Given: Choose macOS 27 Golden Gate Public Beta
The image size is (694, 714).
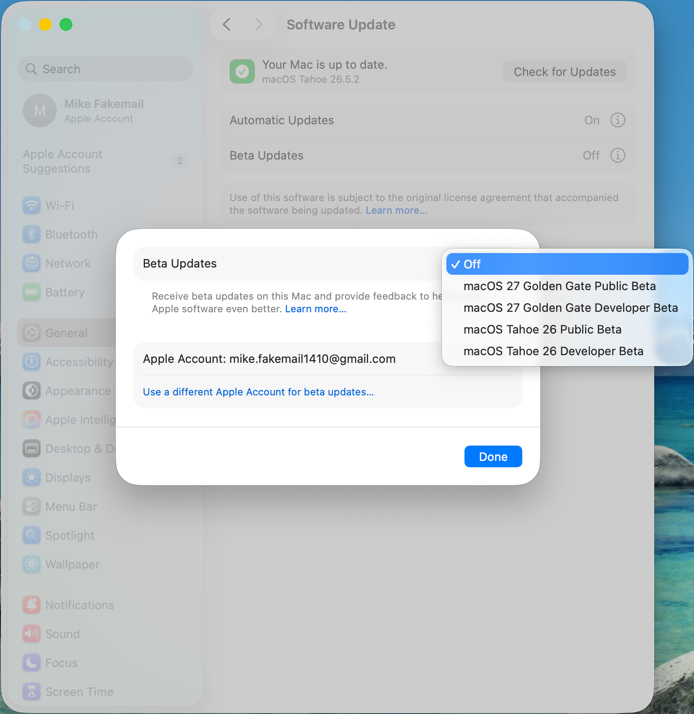Looking at the screenshot, I should tap(567, 286).
